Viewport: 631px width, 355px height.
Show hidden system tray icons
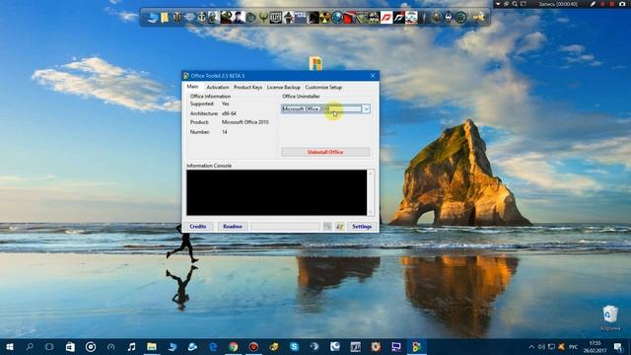pos(531,346)
